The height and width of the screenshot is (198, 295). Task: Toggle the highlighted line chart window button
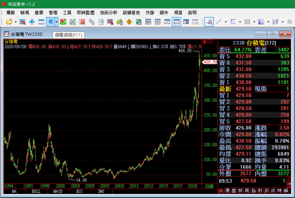tap(176, 22)
